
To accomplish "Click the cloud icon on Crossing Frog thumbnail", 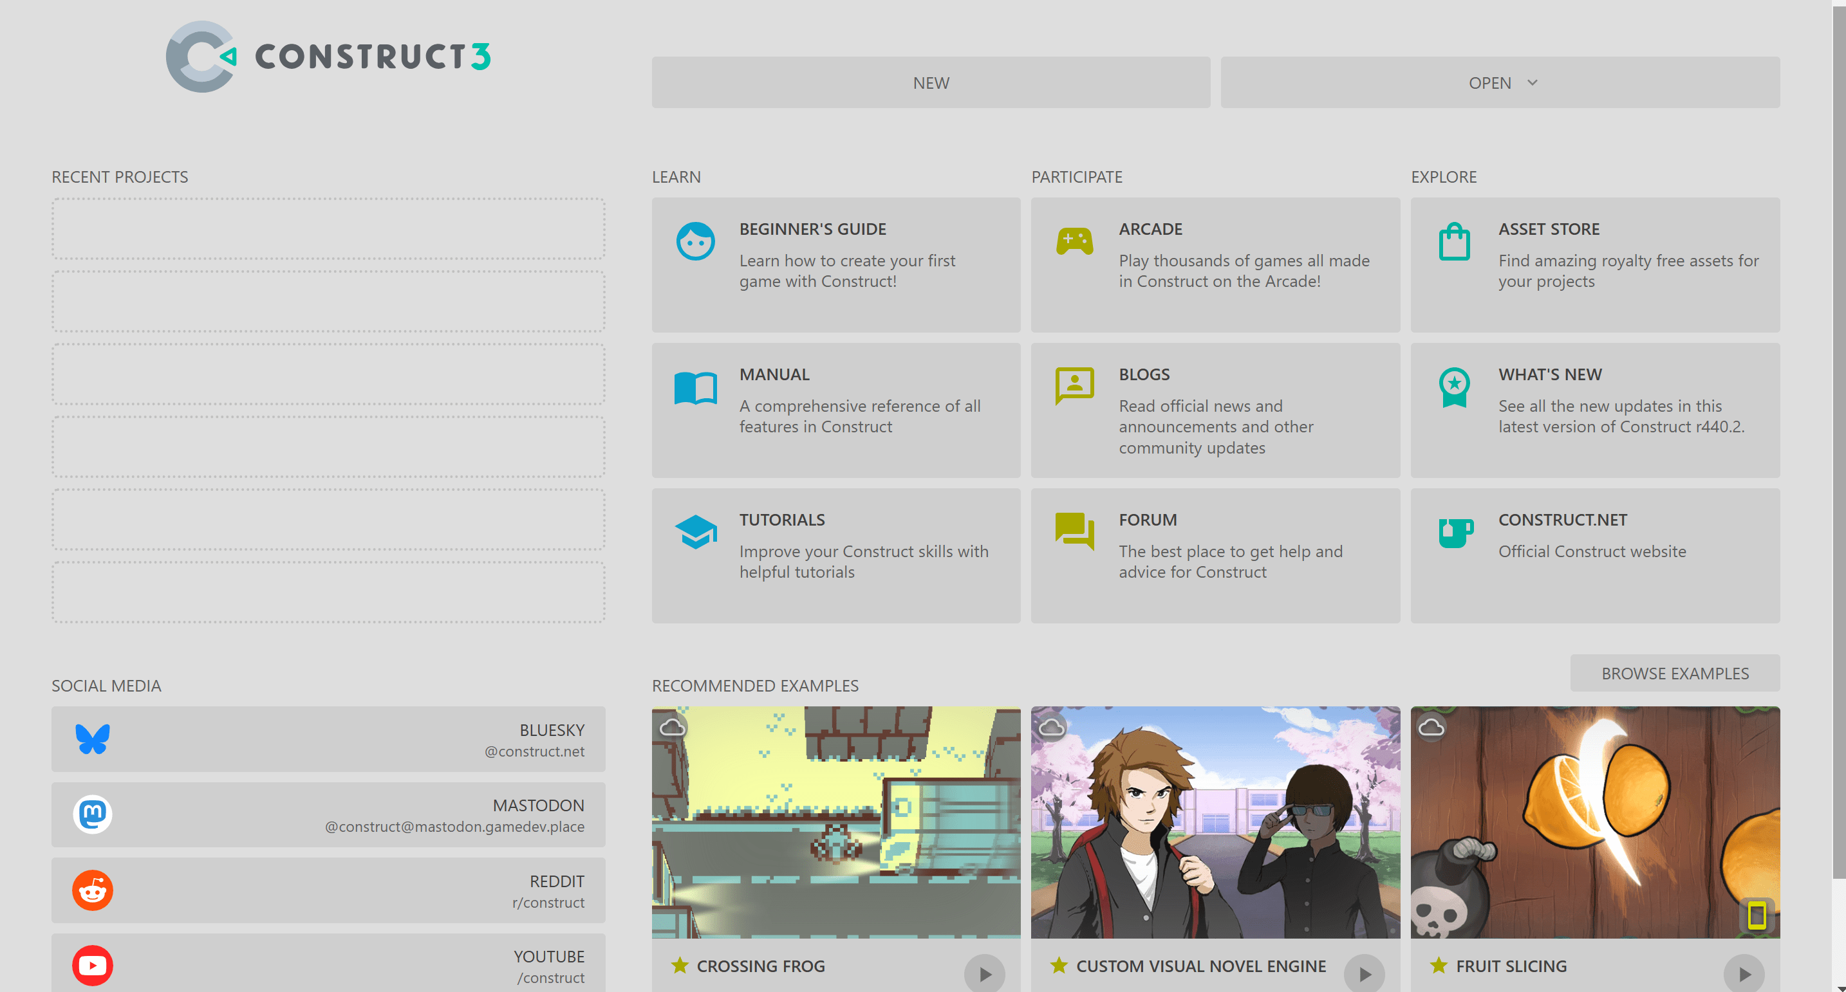I will 672,728.
